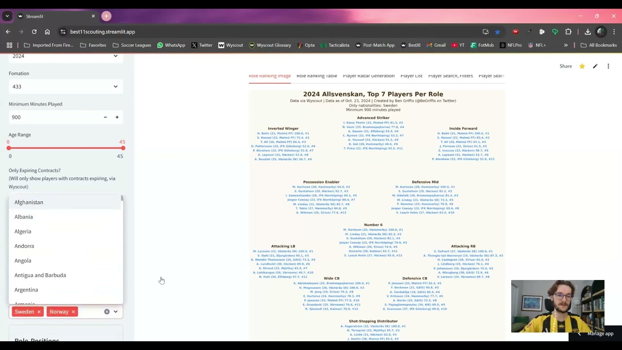Open WhatsApp bookmark

click(171, 45)
